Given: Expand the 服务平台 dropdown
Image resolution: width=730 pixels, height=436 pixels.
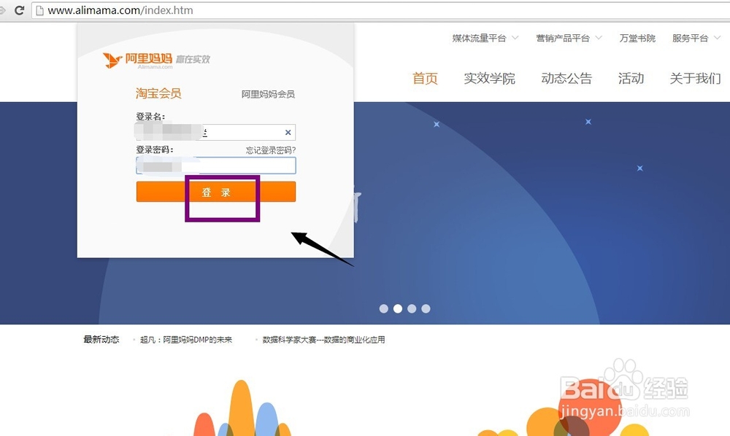Looking at the screenshot, I should tap(696, 38).
